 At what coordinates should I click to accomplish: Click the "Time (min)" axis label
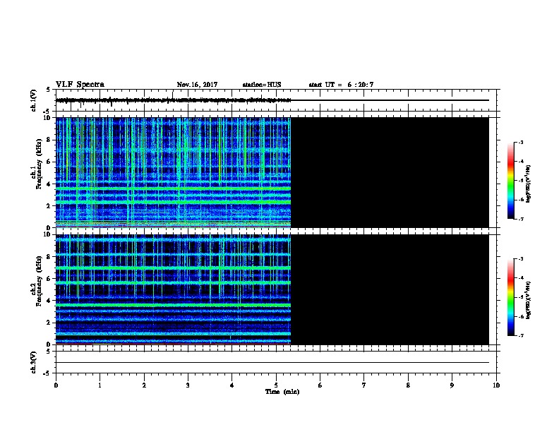[282, 392]
